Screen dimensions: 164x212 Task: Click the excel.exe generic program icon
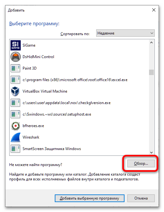(x=15, y=80)
